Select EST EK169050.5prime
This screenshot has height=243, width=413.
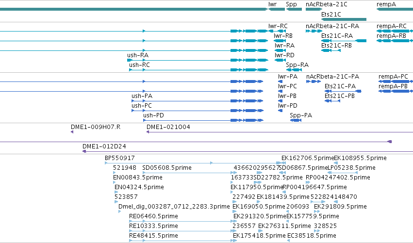[259, 207]
